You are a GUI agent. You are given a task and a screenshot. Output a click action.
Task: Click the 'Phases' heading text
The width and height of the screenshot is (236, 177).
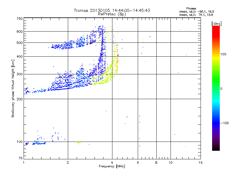coord(191,9)
